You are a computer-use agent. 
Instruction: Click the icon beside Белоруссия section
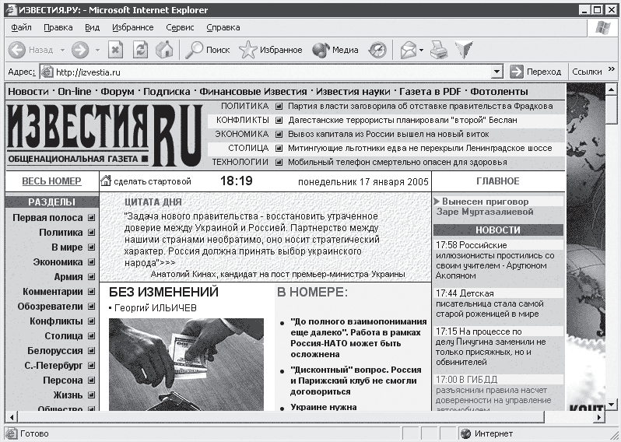click(x=92, y=350)
